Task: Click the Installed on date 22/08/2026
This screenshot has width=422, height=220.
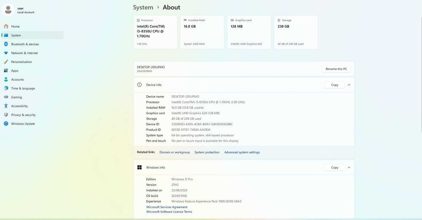Action: coord(179,190)
